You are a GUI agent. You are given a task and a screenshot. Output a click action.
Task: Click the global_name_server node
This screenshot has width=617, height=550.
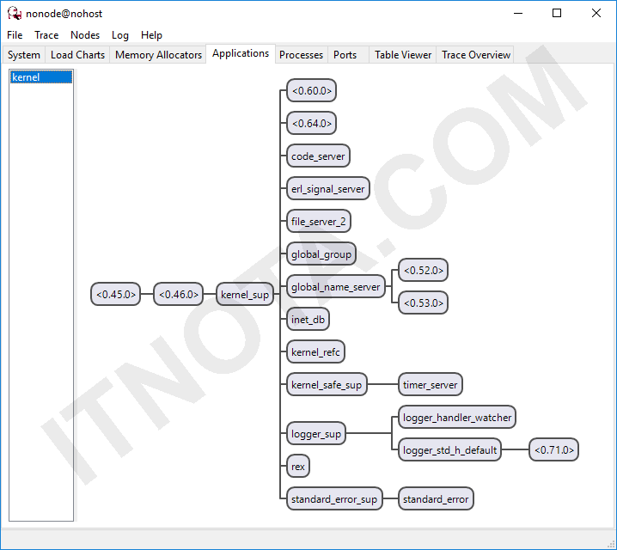pos(335,287)
